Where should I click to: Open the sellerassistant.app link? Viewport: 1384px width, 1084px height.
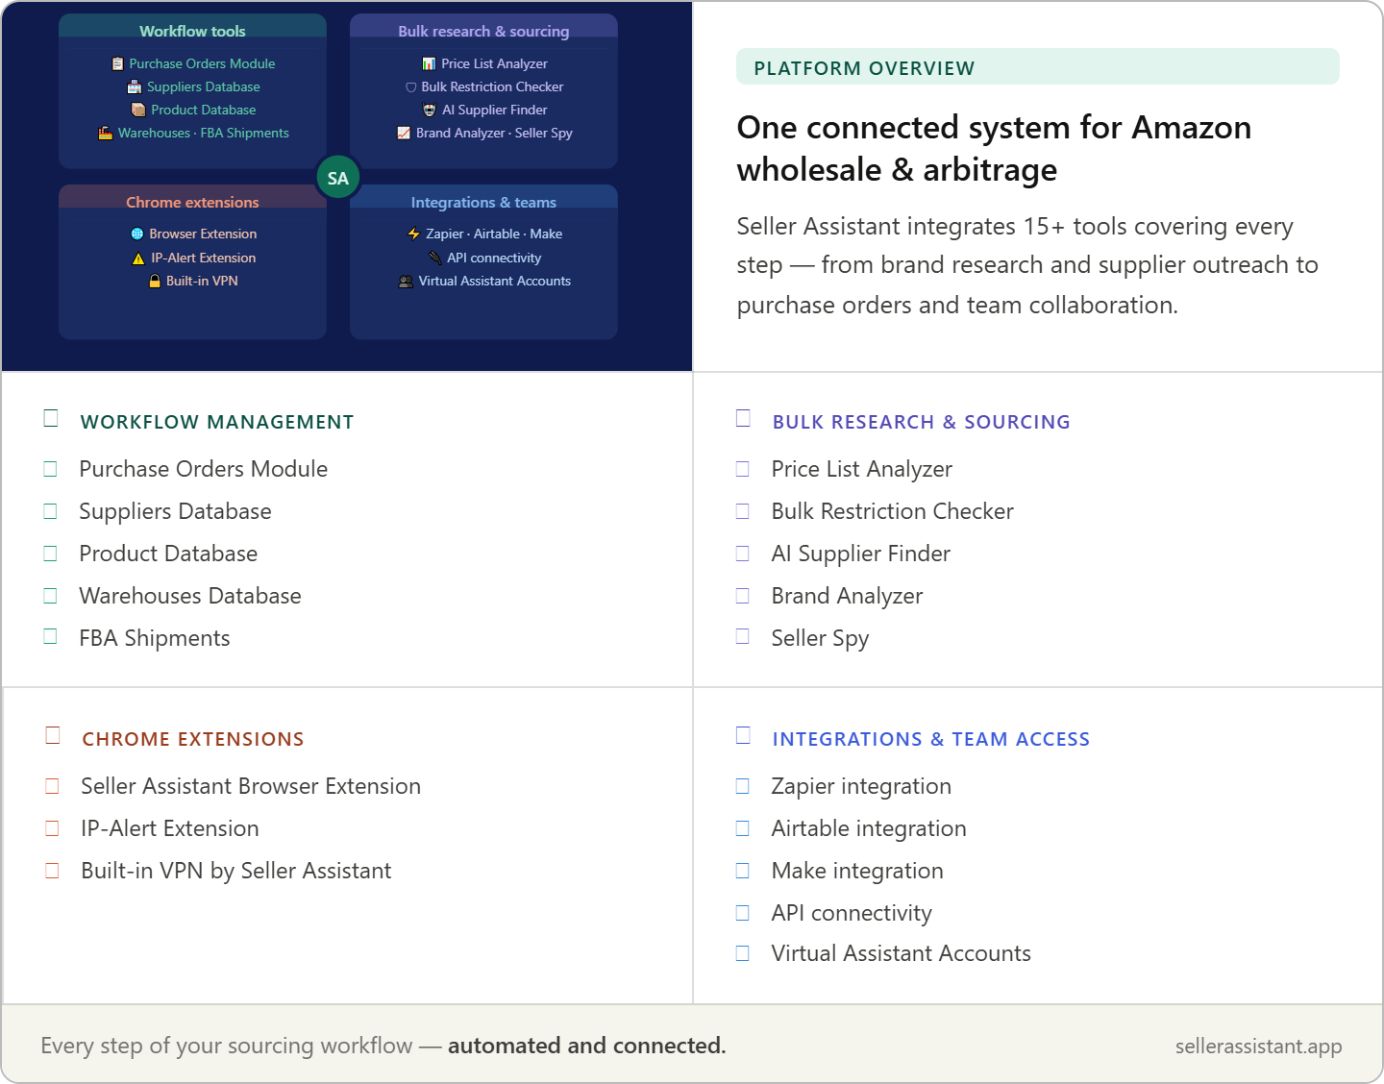coord(1258,1046)
